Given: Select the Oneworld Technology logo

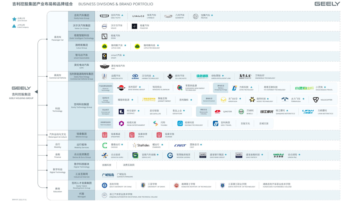Looking at the screenshot, I should (x=245, y=76).
